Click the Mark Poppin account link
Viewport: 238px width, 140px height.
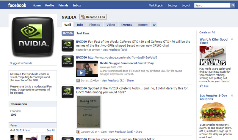(156, 5)
